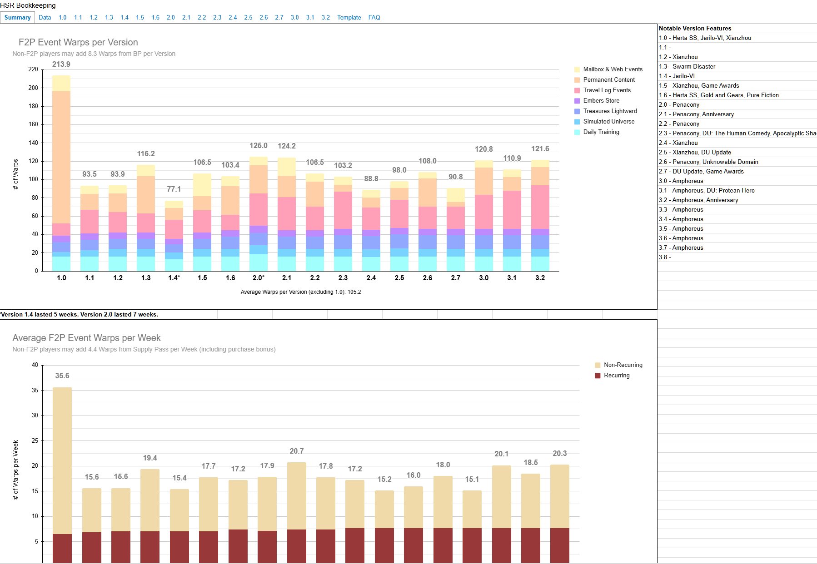Click the Recurring segment of the first weekly bar
The height and width of the screenshot is (564, 817).
(62, 549)
